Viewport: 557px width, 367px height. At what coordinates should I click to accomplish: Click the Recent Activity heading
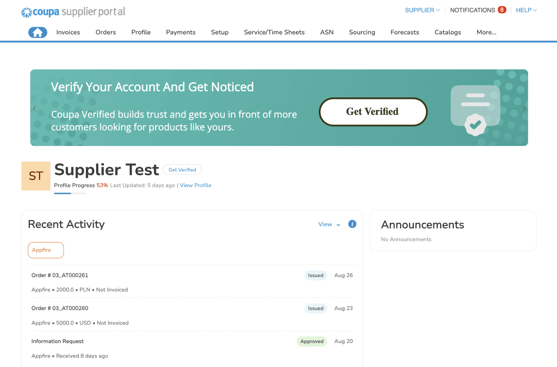(x=66, y=224)
